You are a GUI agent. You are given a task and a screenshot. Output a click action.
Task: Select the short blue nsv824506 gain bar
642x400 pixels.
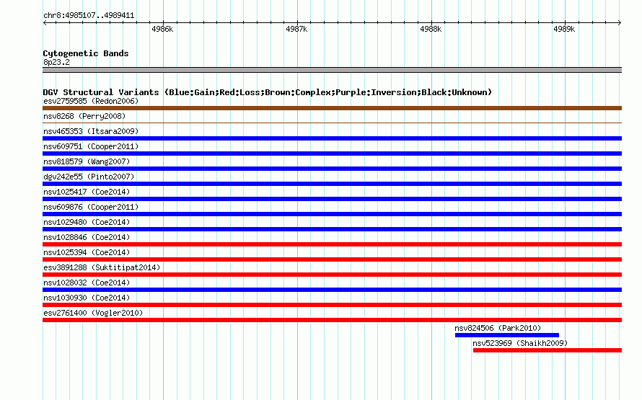[x=507, y=335]
